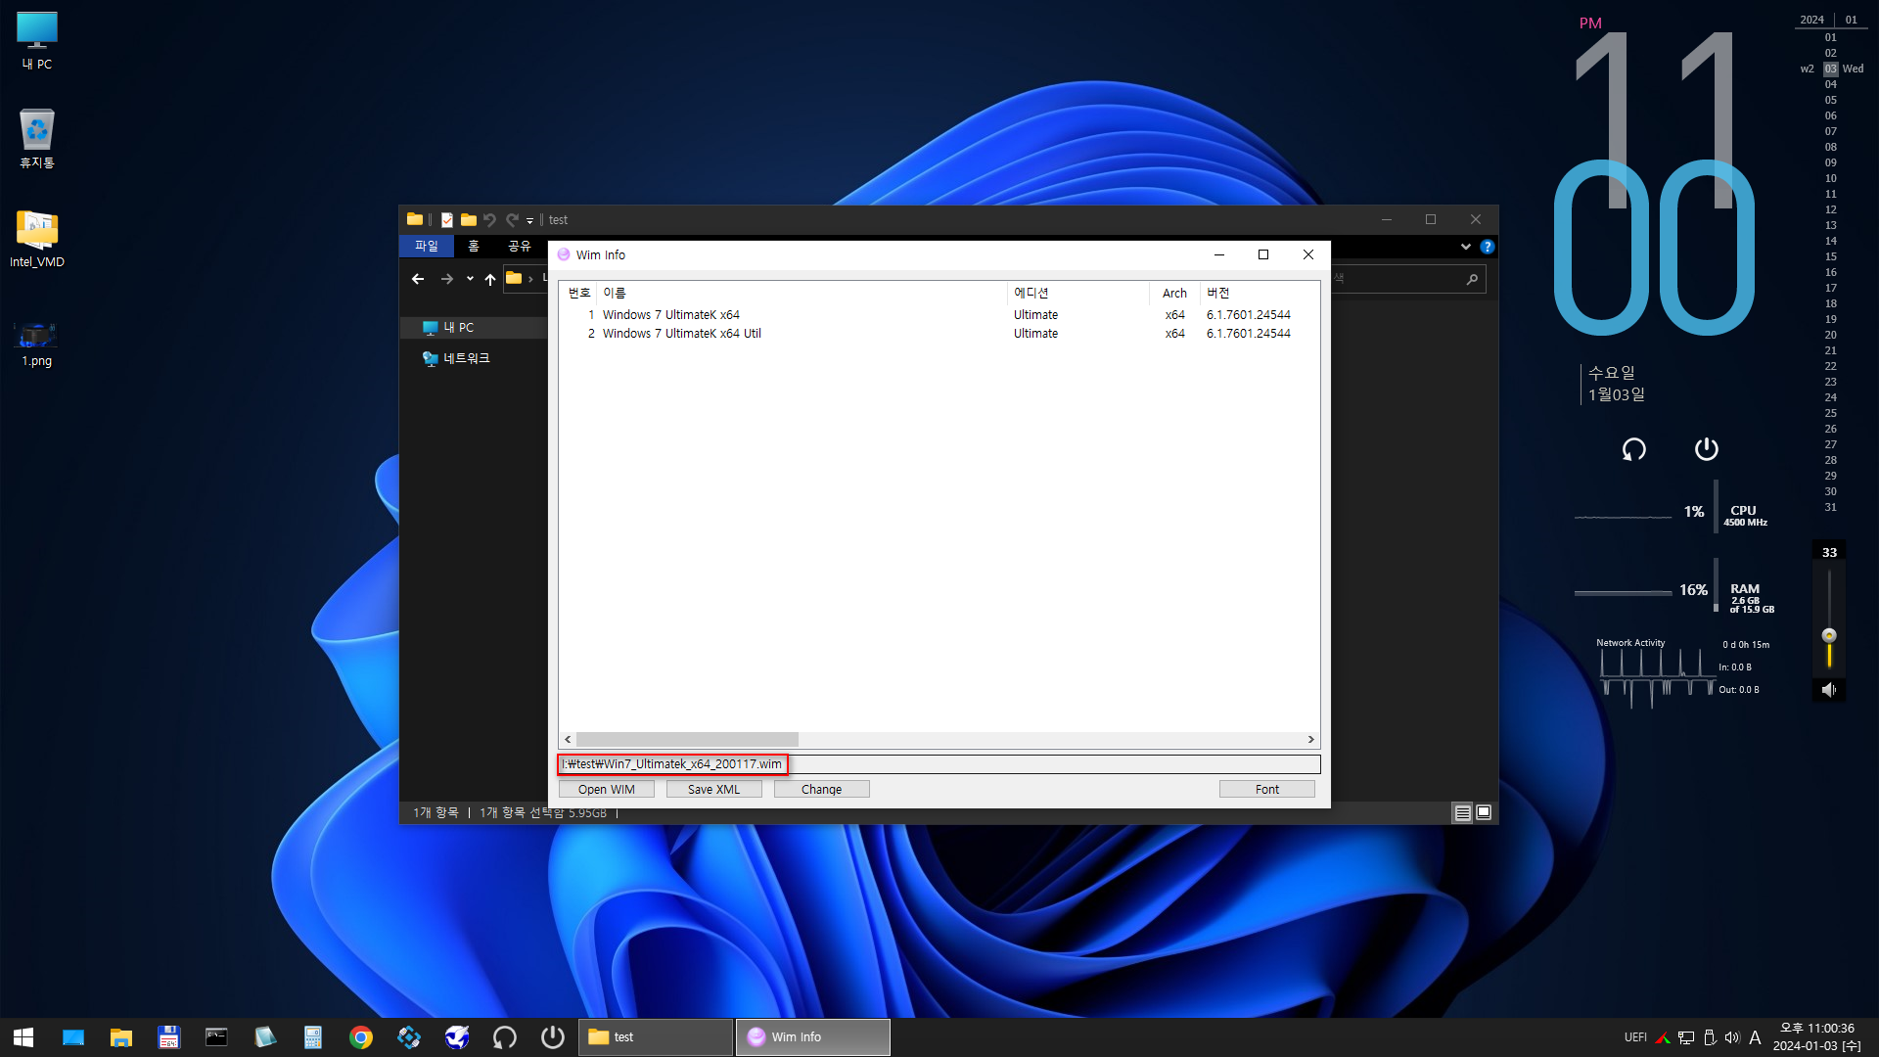Click the desktop volume slider knob
This screenshot has height=1057, width=1879.
[x=1829, y=635]
